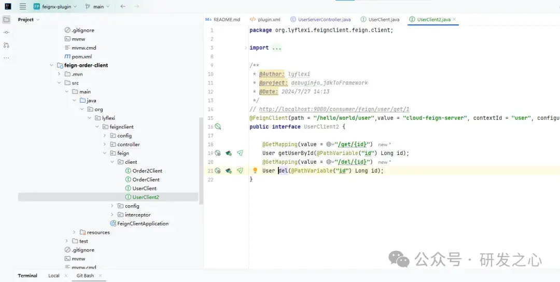Click the gutter bean icon on line 16
This screenshot has height=282, width=560.
[x=218, y=126]
